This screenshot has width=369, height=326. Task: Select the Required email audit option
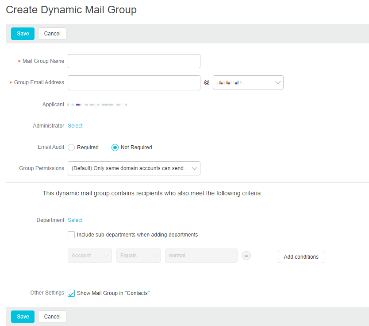pos(71,147)
